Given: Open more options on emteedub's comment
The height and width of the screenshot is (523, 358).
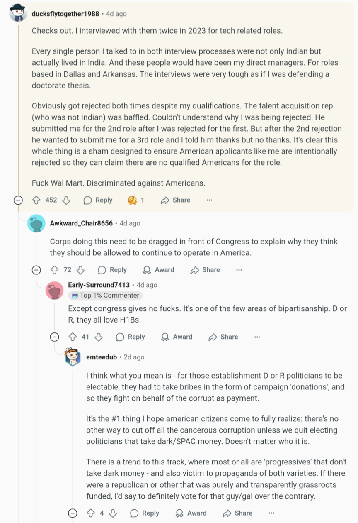Looking at the screenshot, I should click(271, 513).
